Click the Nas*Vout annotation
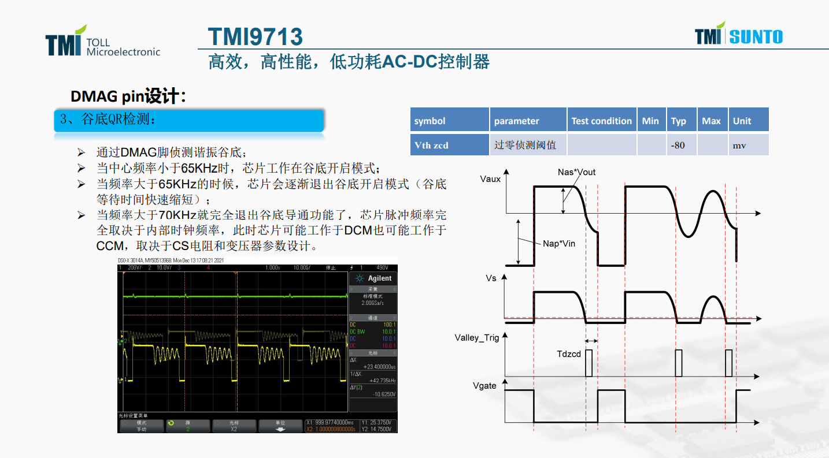 click(577, 172)
